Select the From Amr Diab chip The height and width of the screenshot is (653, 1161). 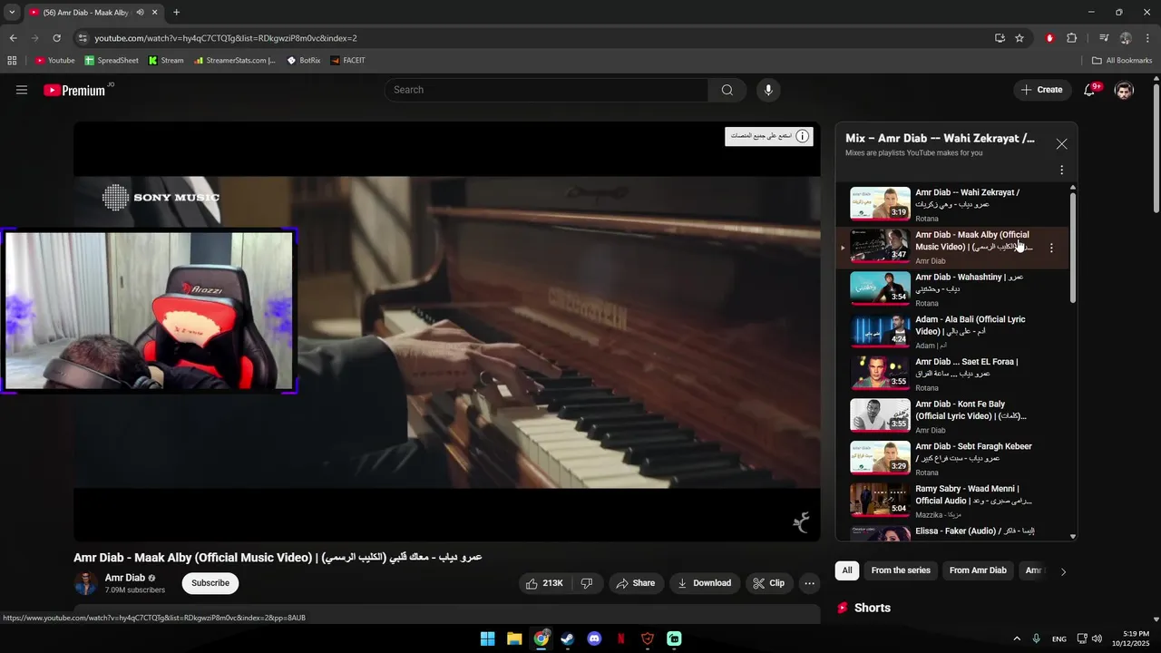click(978, 570)
